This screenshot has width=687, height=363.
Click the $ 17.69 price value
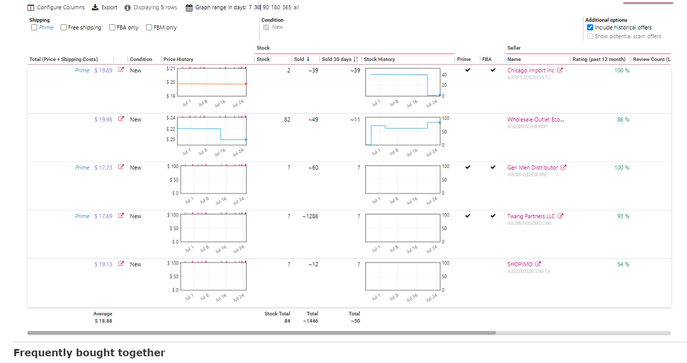pos(103,216)
